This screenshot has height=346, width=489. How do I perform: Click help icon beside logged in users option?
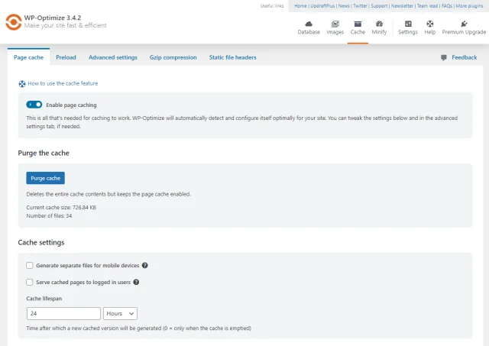[x=137, y=282]
